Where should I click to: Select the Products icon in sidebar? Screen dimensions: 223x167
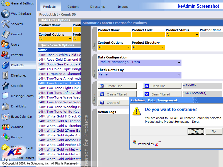(5, 65)
